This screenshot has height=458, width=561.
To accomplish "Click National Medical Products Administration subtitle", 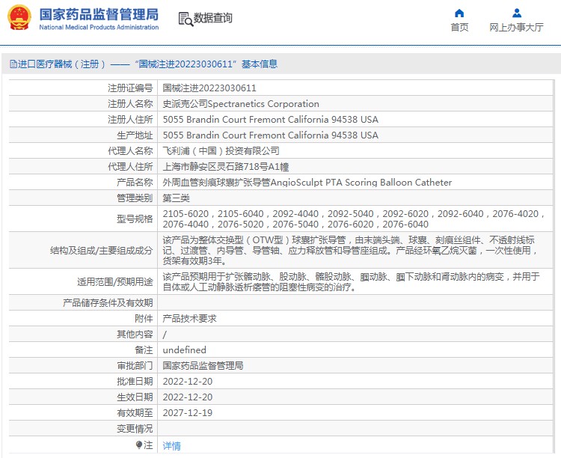I will pos(99,27).
